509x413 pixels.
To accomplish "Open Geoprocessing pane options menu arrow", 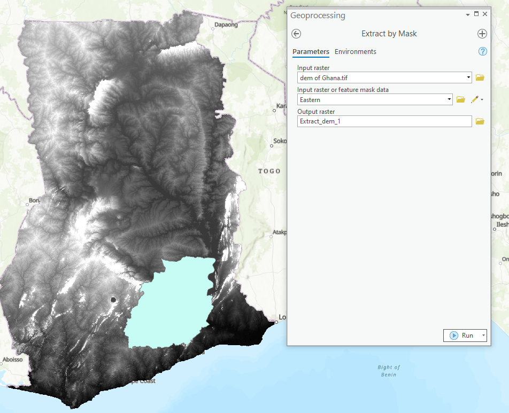I will (x=467, y=14).
